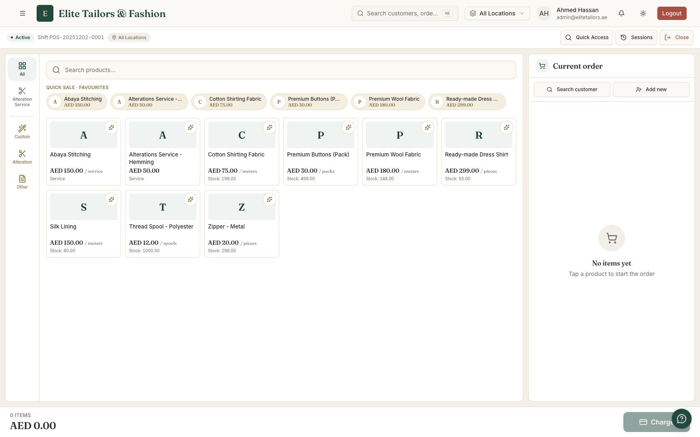Open the Other sidebar option

click(22, 182)
